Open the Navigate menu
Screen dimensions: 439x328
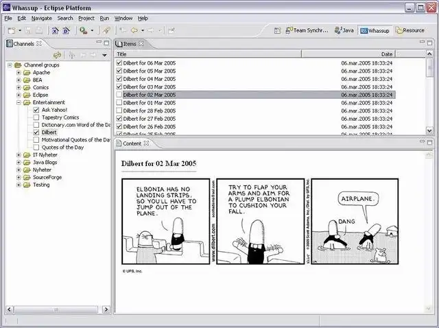pyautogui.click(x=41, y=19)
